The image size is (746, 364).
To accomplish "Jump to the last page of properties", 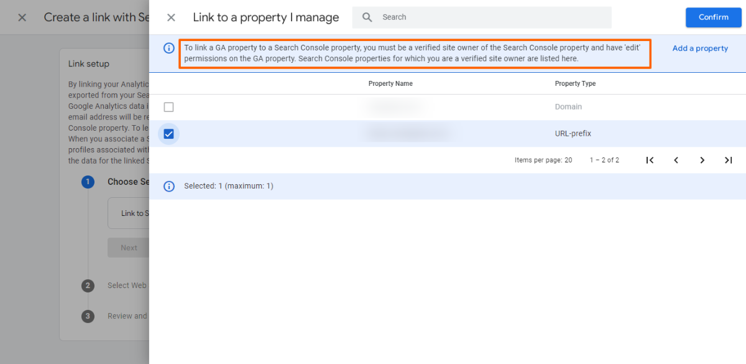I will (x=728, y=160).
